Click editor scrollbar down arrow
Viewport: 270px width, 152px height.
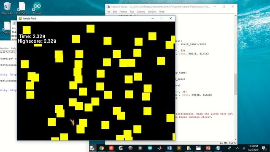(235, 140)
